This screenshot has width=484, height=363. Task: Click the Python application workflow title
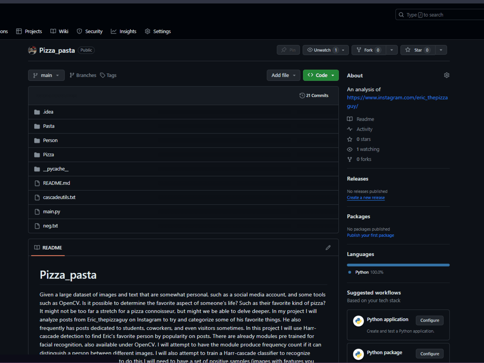388,319
